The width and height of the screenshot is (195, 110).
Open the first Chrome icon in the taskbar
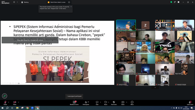(27, 108)
